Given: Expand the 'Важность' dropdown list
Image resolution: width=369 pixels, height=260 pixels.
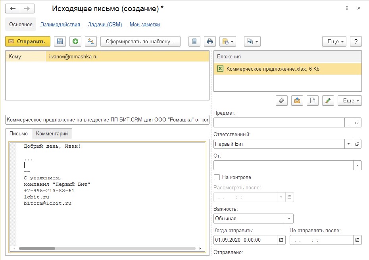Looking at the screenshot, I should point(289,218).
